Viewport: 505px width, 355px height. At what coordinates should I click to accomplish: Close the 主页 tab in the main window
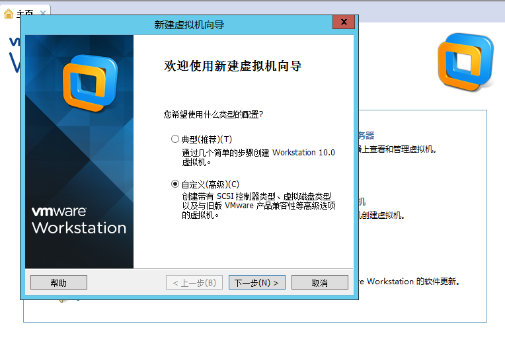tap(43, 13)
